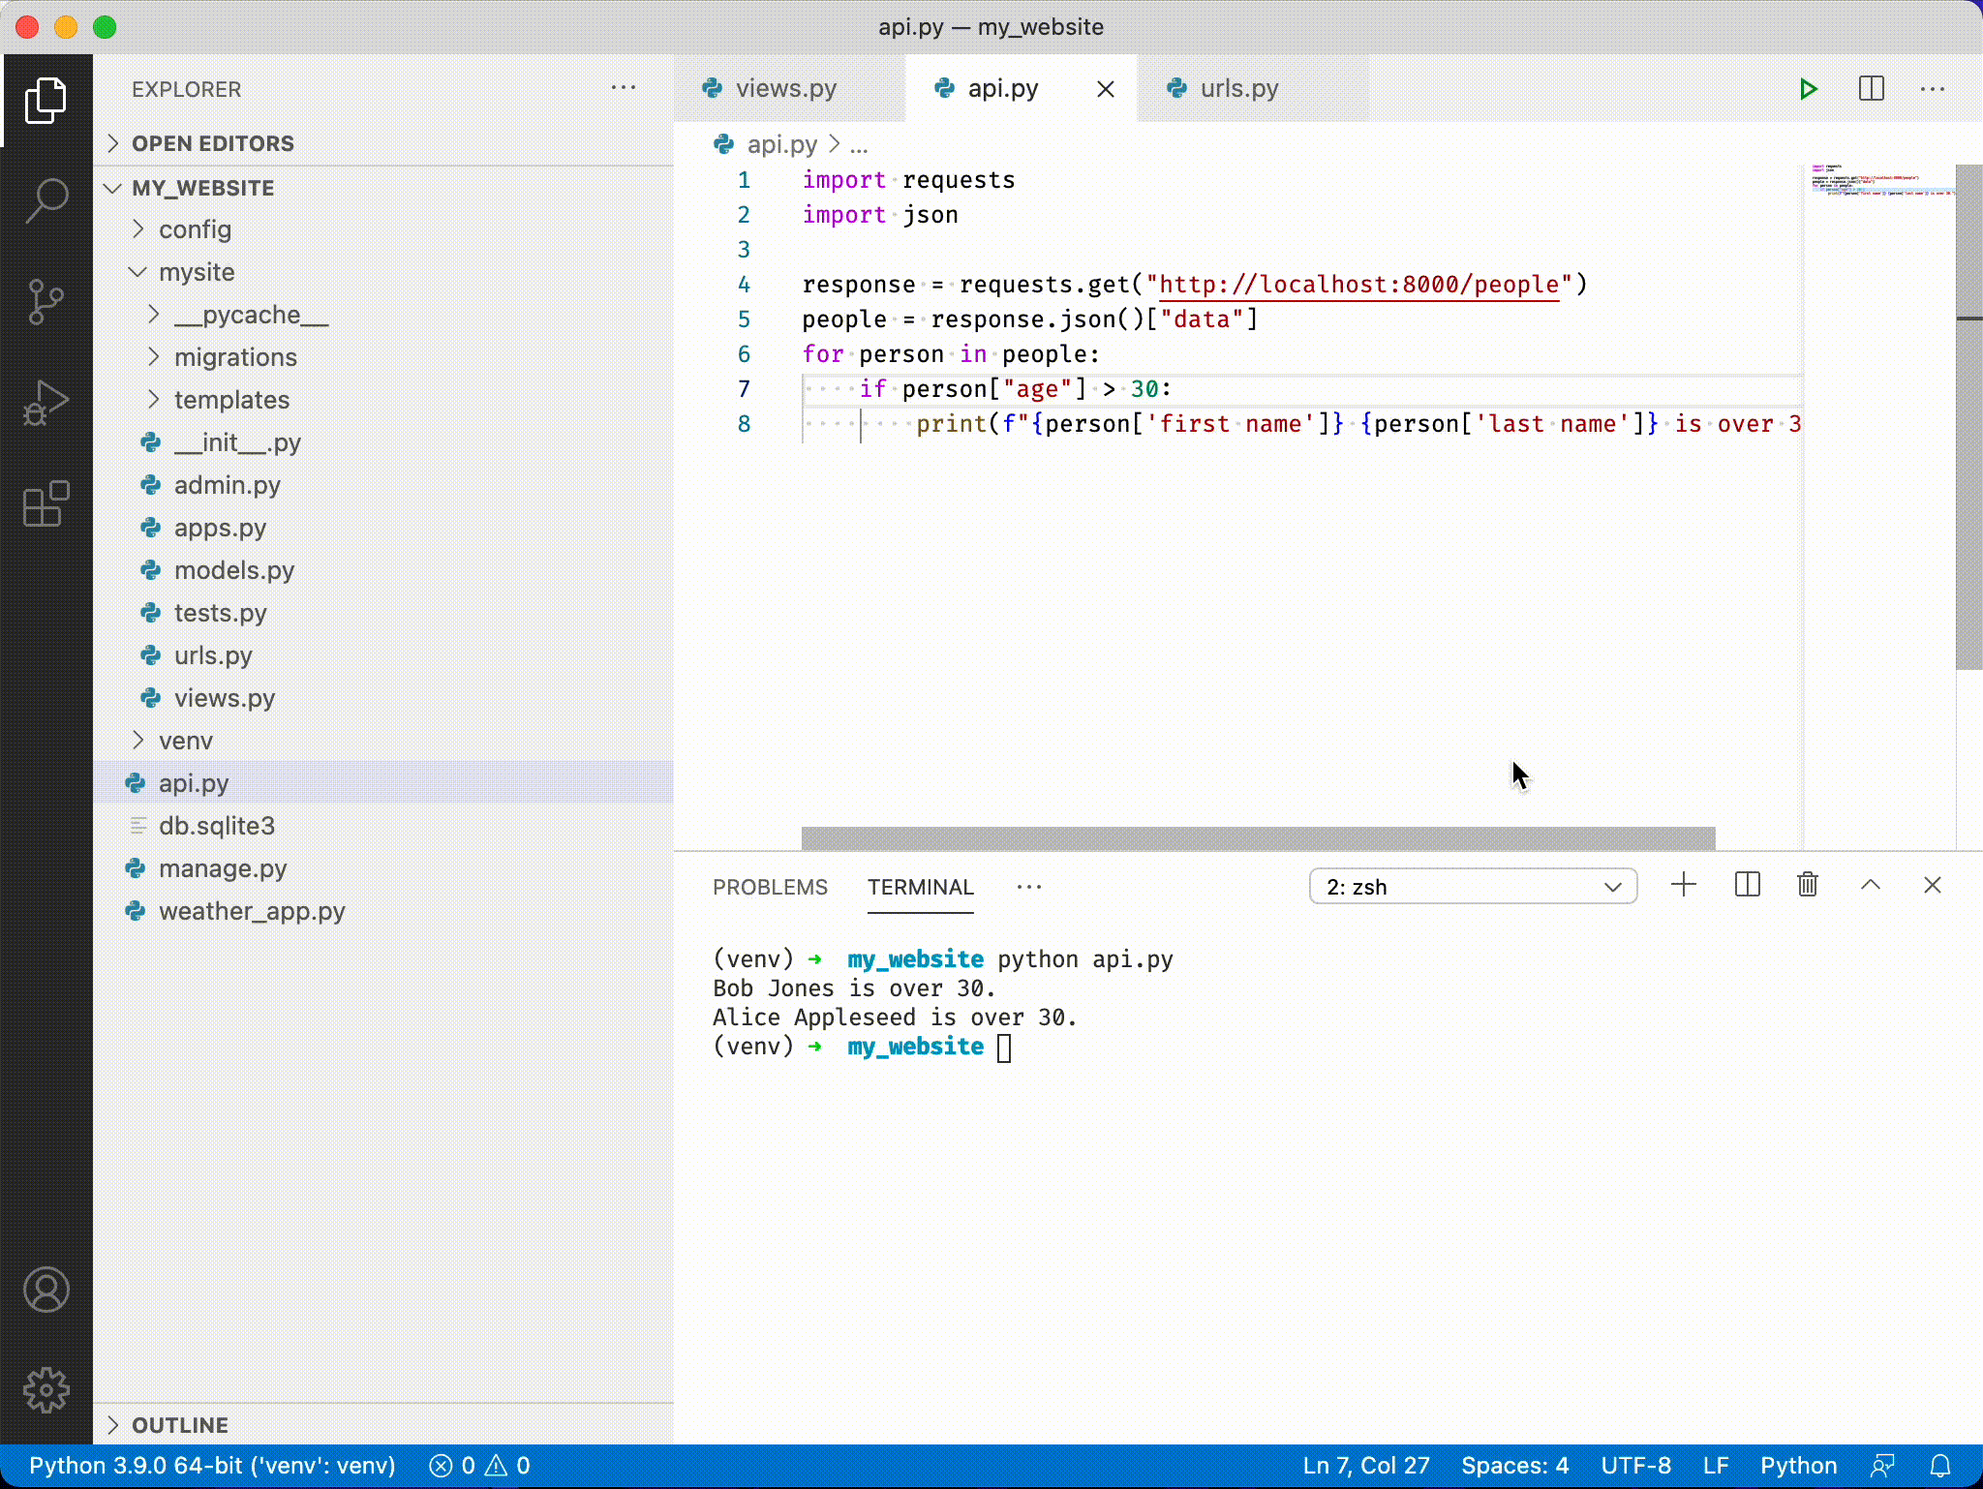Open the Search view in activity bar
This screenshot has width=1983, height=1489.
pyautogui.click(x=46, y=200)
